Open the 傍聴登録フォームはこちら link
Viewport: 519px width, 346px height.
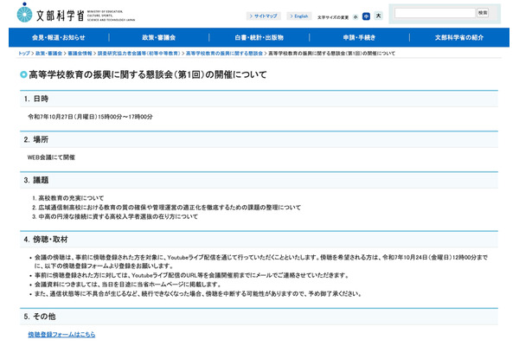click(61, 334)
